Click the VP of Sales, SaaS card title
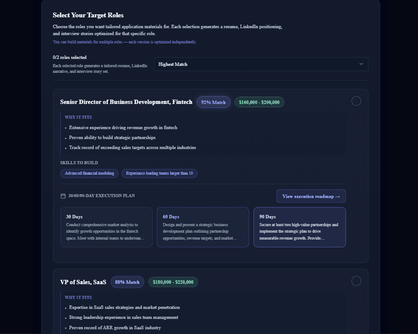Screen dimensions: 418x334 (83, 282)
